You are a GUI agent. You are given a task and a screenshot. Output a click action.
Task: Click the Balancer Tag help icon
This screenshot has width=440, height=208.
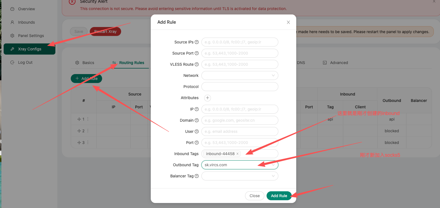tap(197, 176)
